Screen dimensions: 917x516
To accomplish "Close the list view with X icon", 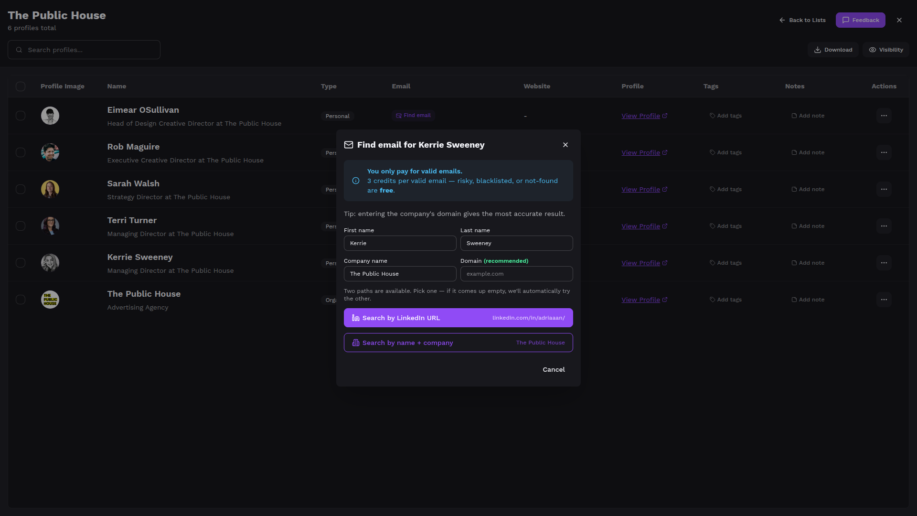I will click(899, 20).
